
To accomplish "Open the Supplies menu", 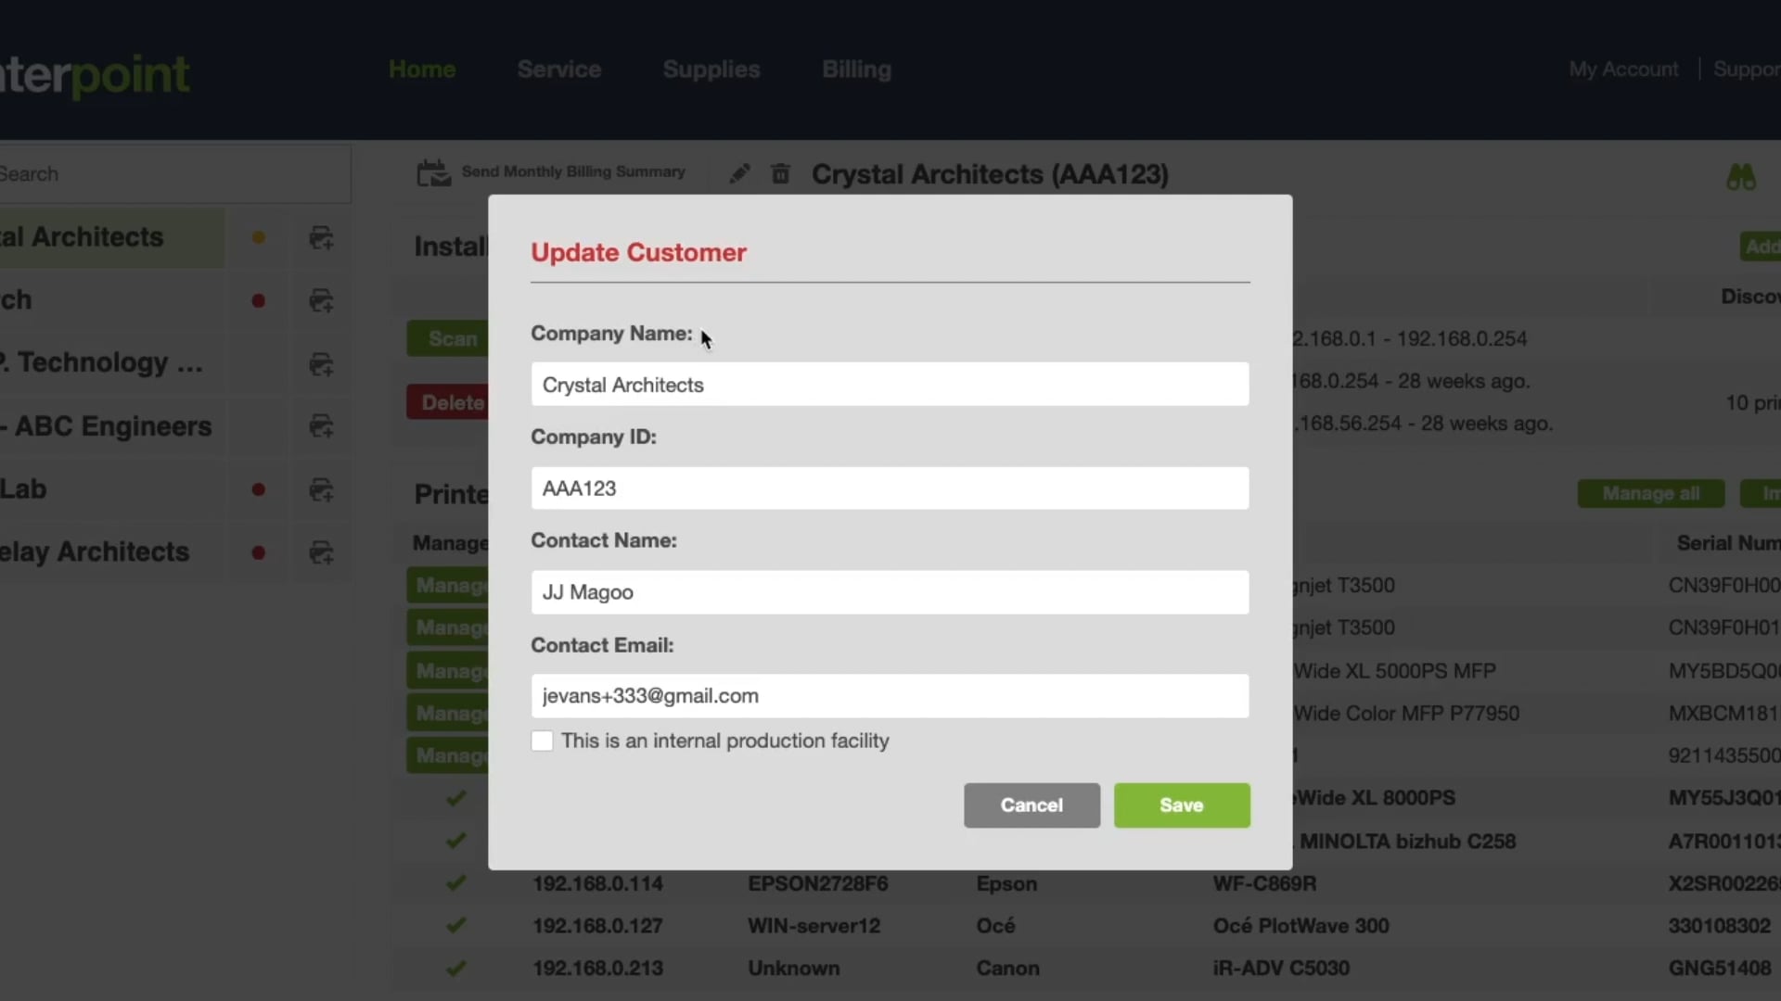I will [711, 70].
